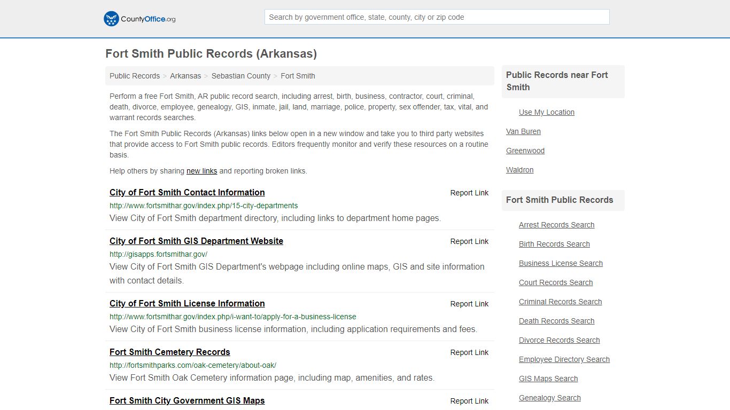
Task: Open Death Records Search
Action: (x=556, y=321)
